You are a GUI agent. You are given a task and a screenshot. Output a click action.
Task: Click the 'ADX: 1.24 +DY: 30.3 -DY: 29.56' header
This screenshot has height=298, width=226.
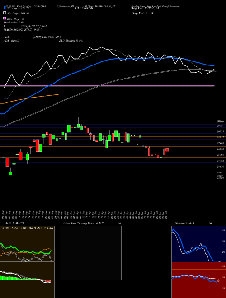(28, 228)
